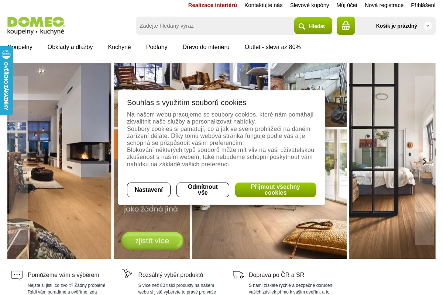Open the Koupelny menu category
This screenshot has width=443, height=295.
point(20,47)
